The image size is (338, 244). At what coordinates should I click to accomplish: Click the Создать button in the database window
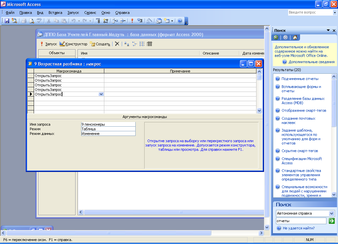pos(100,44)
